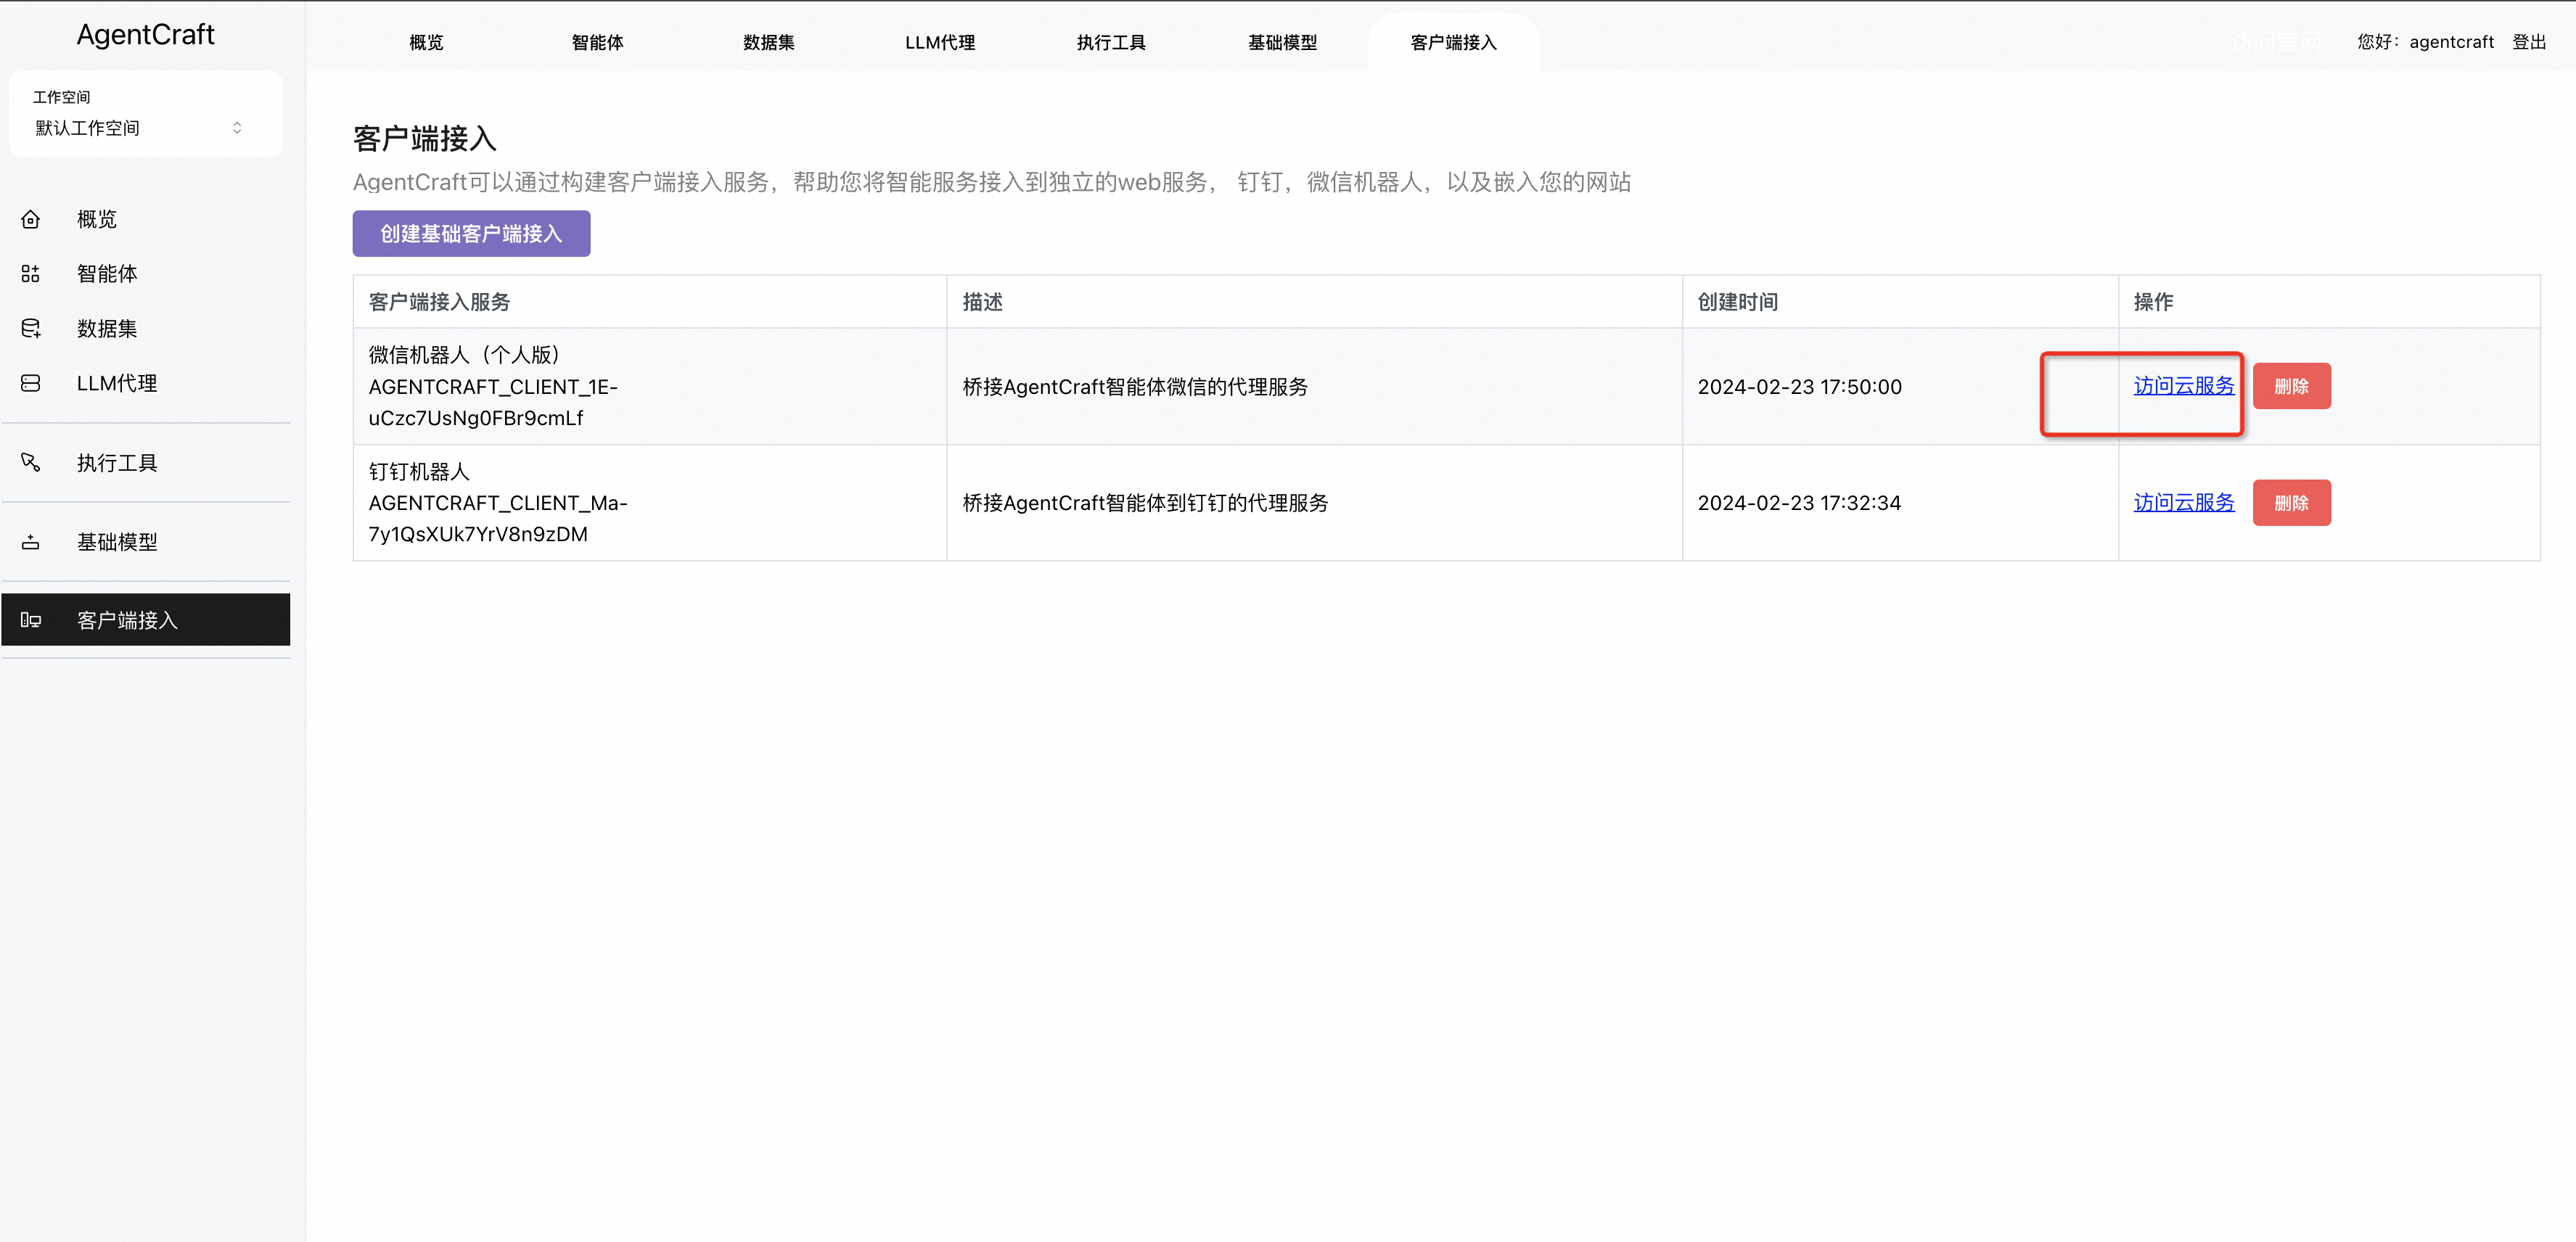Open 概览 in the left sidebar
The image size is (2576, 1242).
click(x=146, y=219)
